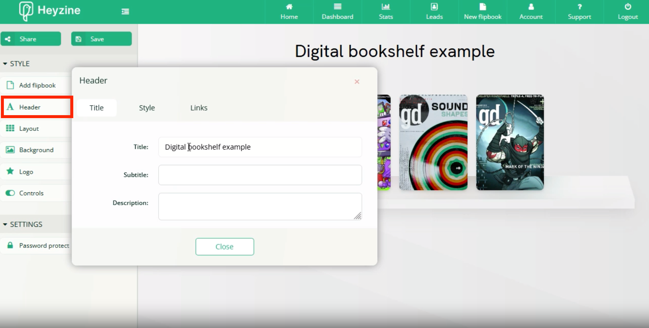Create a New flipbook
The width and height of the screenshot is (649, 328).
coord(482,12)
